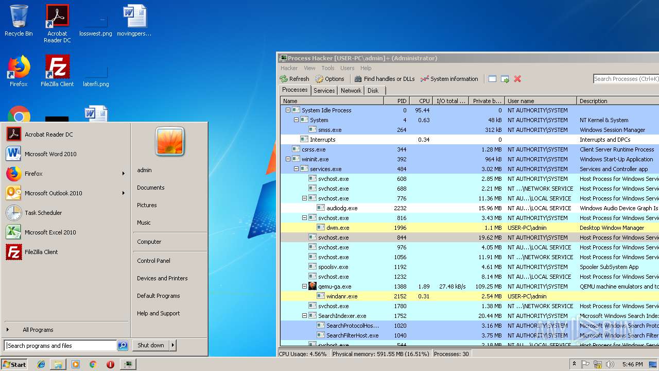Open System information in Process Hacker
The width and height of the screenshot is (659, 371).
pos(449,79)
